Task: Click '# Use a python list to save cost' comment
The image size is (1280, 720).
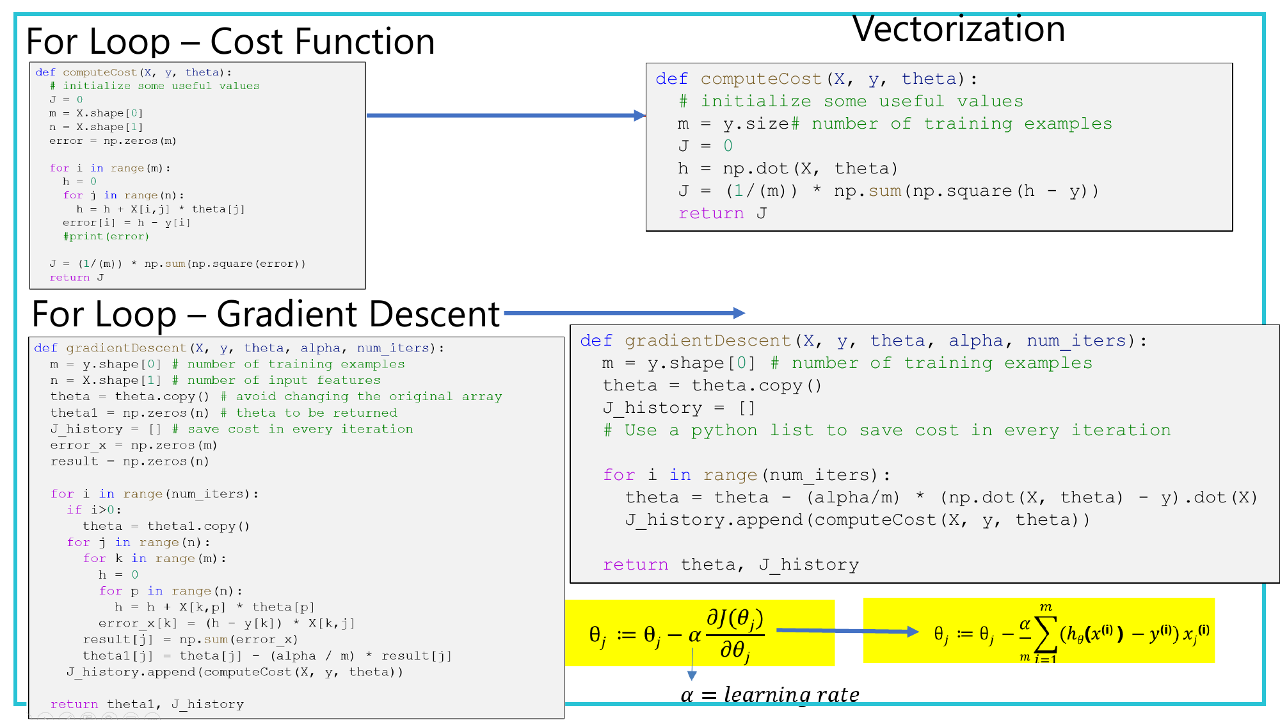Action: 887,431
